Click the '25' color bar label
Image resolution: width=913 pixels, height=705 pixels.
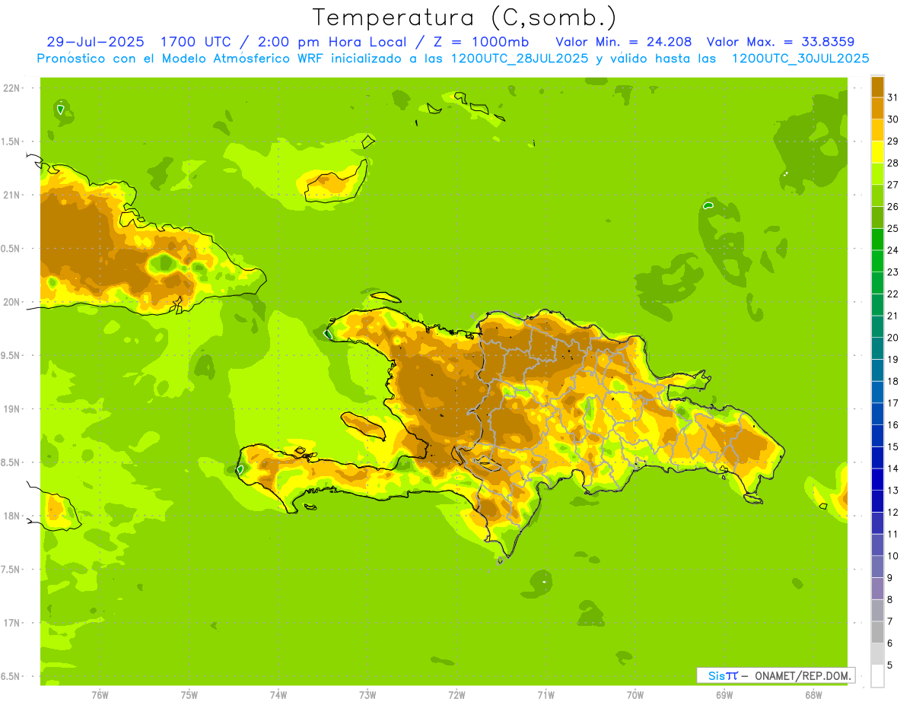(x=892, y=228)
